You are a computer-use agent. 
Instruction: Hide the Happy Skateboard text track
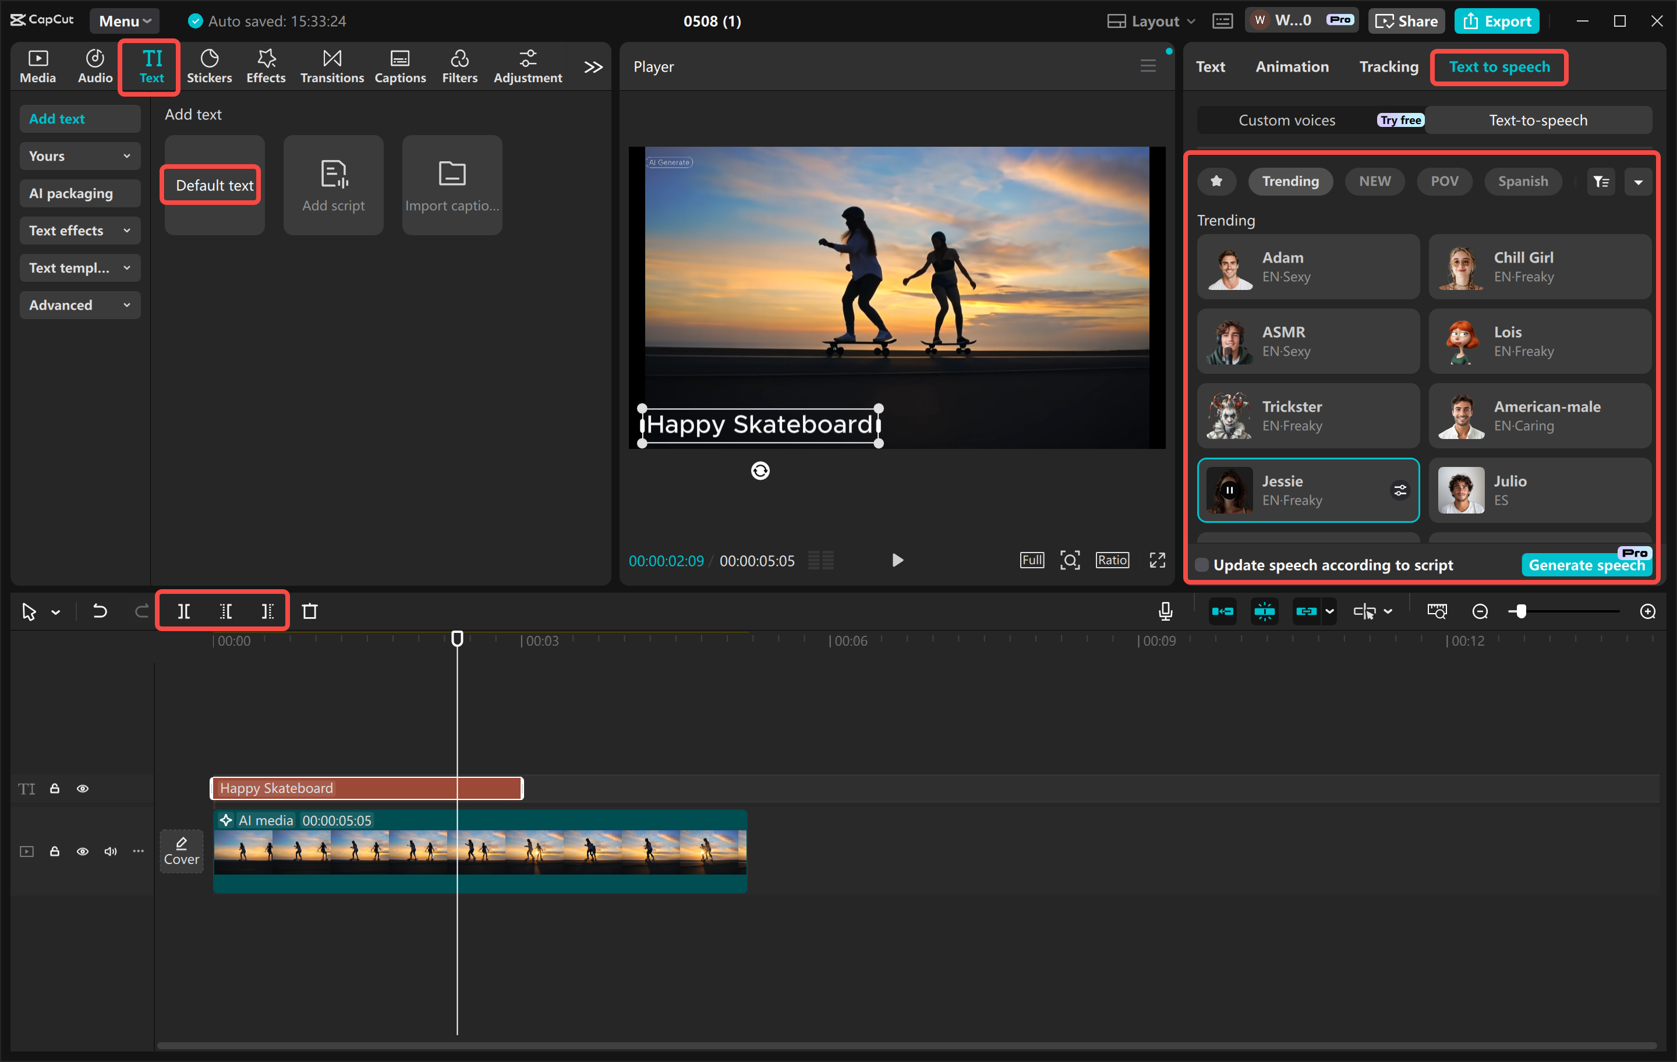83,788
